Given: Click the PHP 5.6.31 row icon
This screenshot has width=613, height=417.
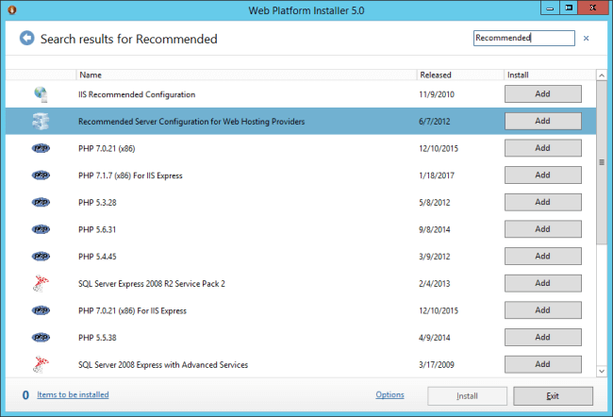Looking at the screenshot, I should point(41,229).
